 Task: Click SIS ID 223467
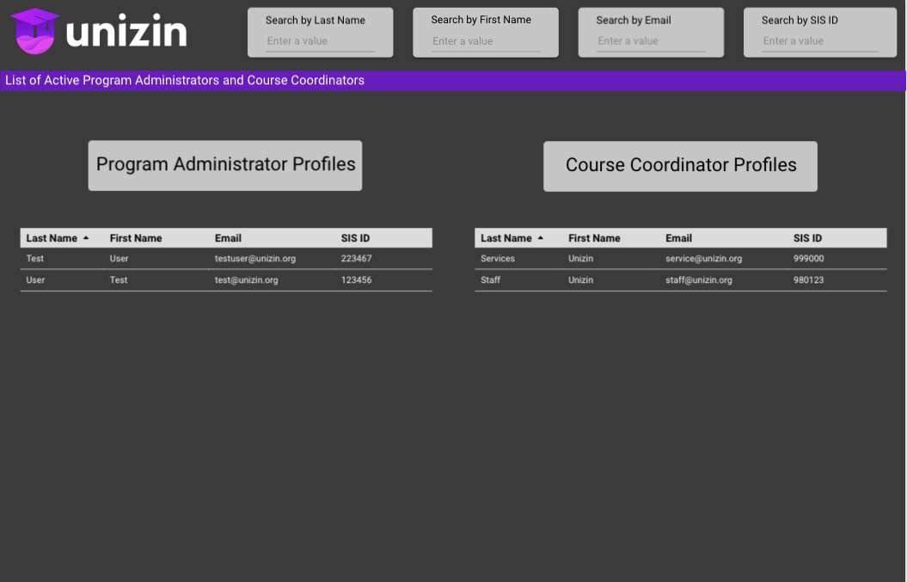[356, 259]
